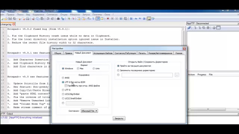Start macro recording with red dot icon
This screenshot has height=134, width=239.
point(108,19)
